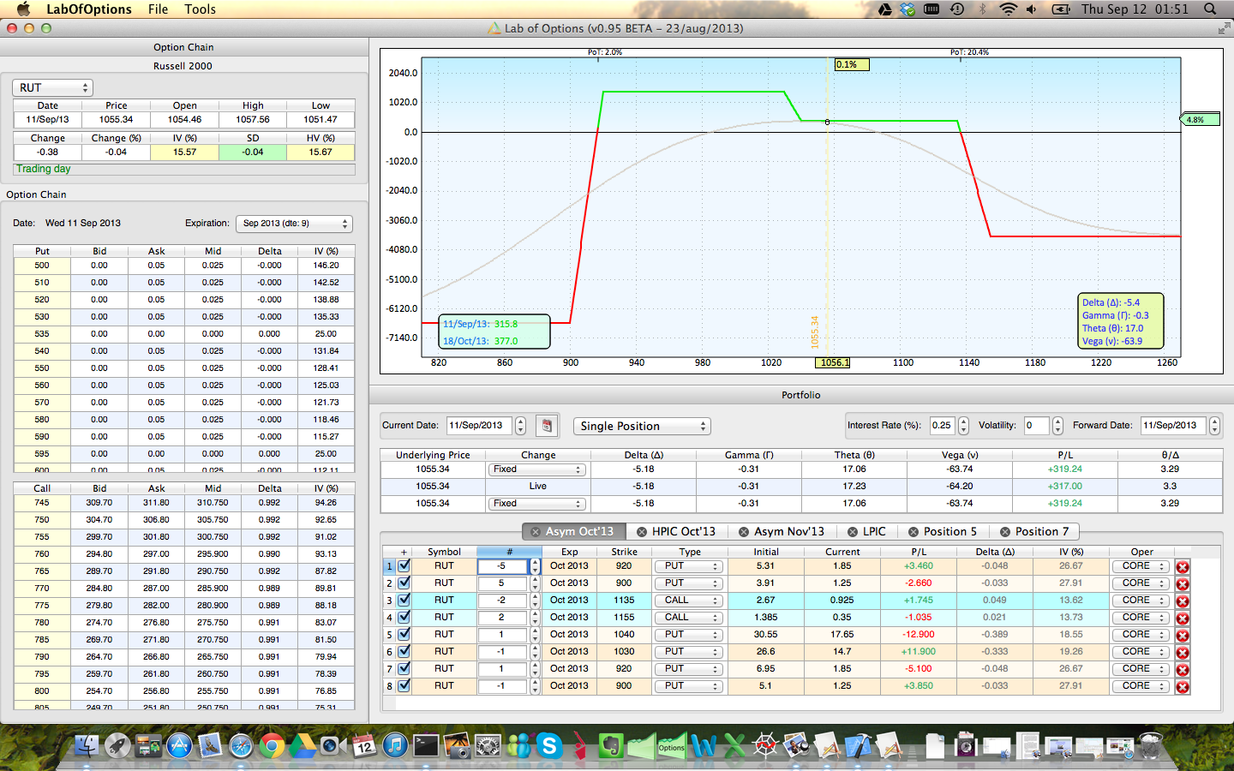Click the calendar icon next to Current Date
Viewport: 1234px width, 771px height.
tap(546, 426)
